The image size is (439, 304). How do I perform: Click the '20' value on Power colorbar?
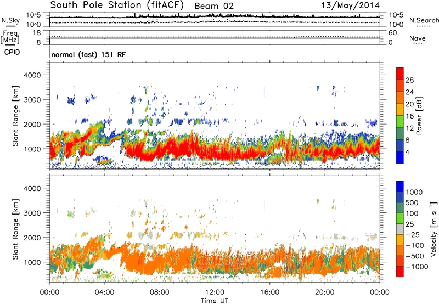(x=409, y=104)
